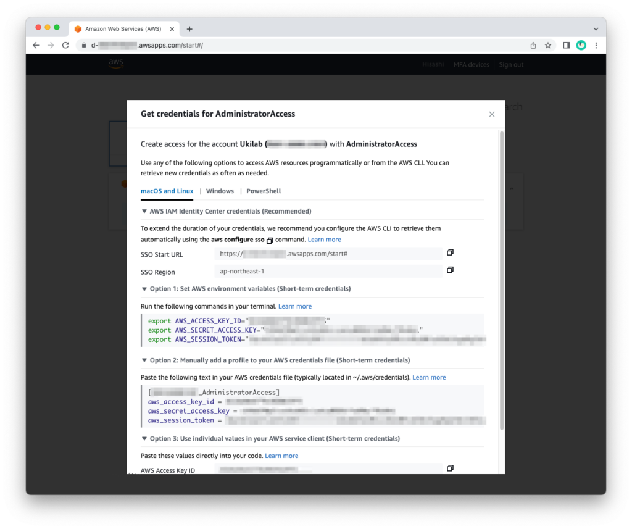Screen dimensions: 632x529
Task: Toggle the browser side panel
Action: pos(567,45)
